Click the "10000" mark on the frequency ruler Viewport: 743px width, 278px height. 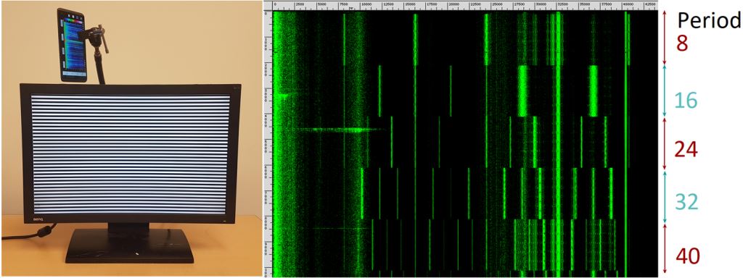tap(366, 4)
